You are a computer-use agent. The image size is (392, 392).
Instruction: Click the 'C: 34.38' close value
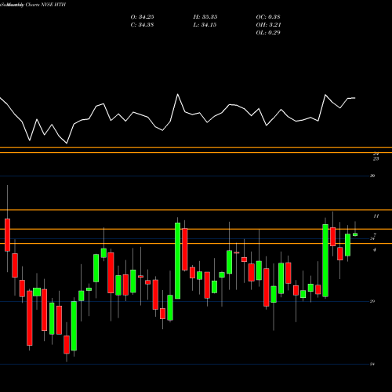coord(142,25)
